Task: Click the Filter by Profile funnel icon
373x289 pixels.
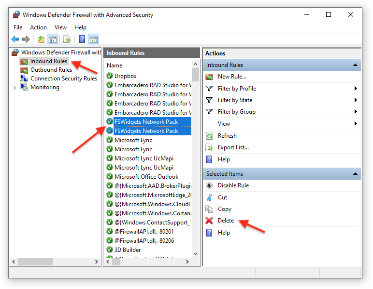Action: point(209,89)
